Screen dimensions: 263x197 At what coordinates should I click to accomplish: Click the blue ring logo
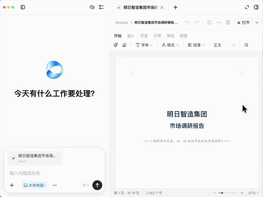pos(55,70)
